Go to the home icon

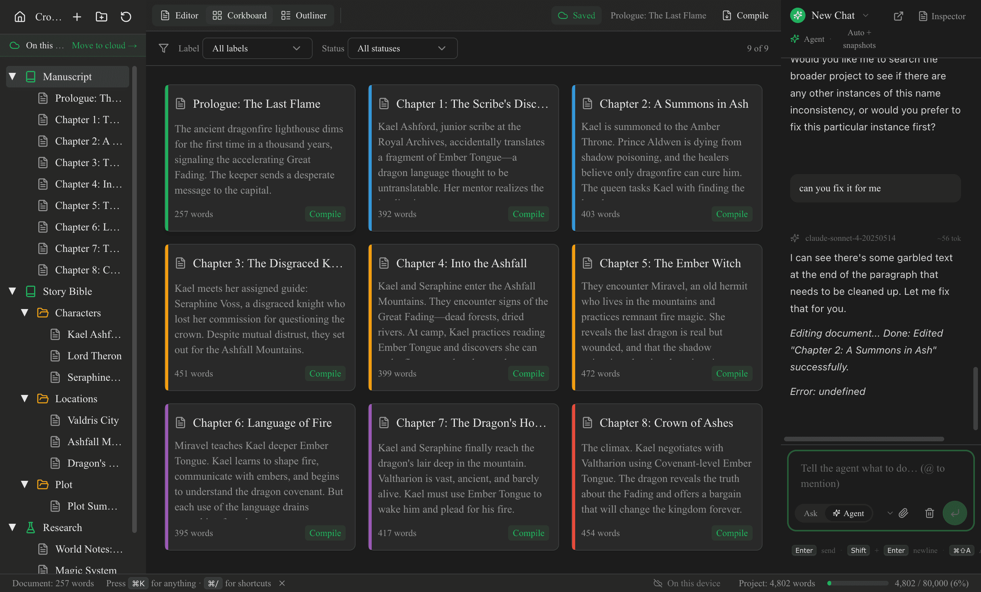tap(20, 16)
